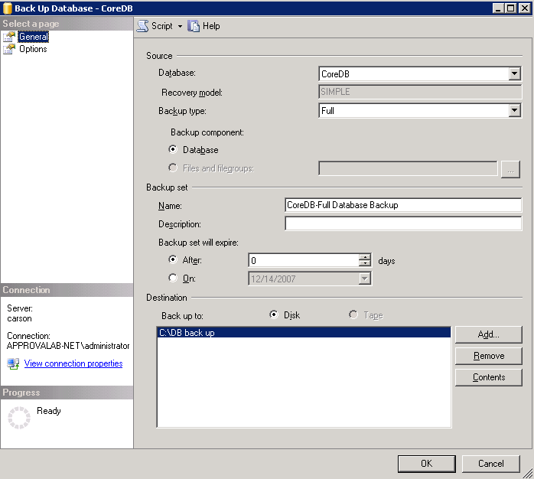Click the backup set Name field
Screen dimensions: 534x479
pyautogui.click(x=402, y=205)
